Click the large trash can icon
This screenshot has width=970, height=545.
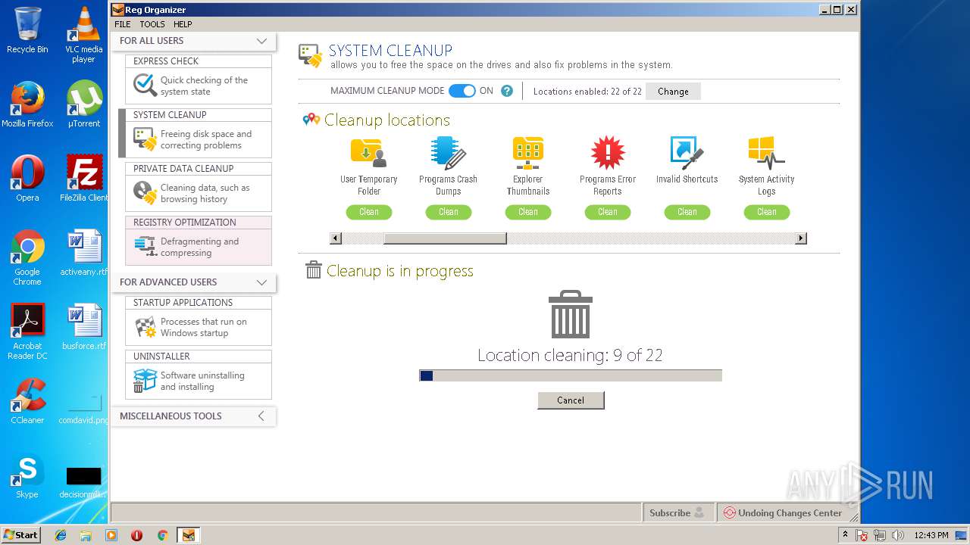click(x=571, y=314)
